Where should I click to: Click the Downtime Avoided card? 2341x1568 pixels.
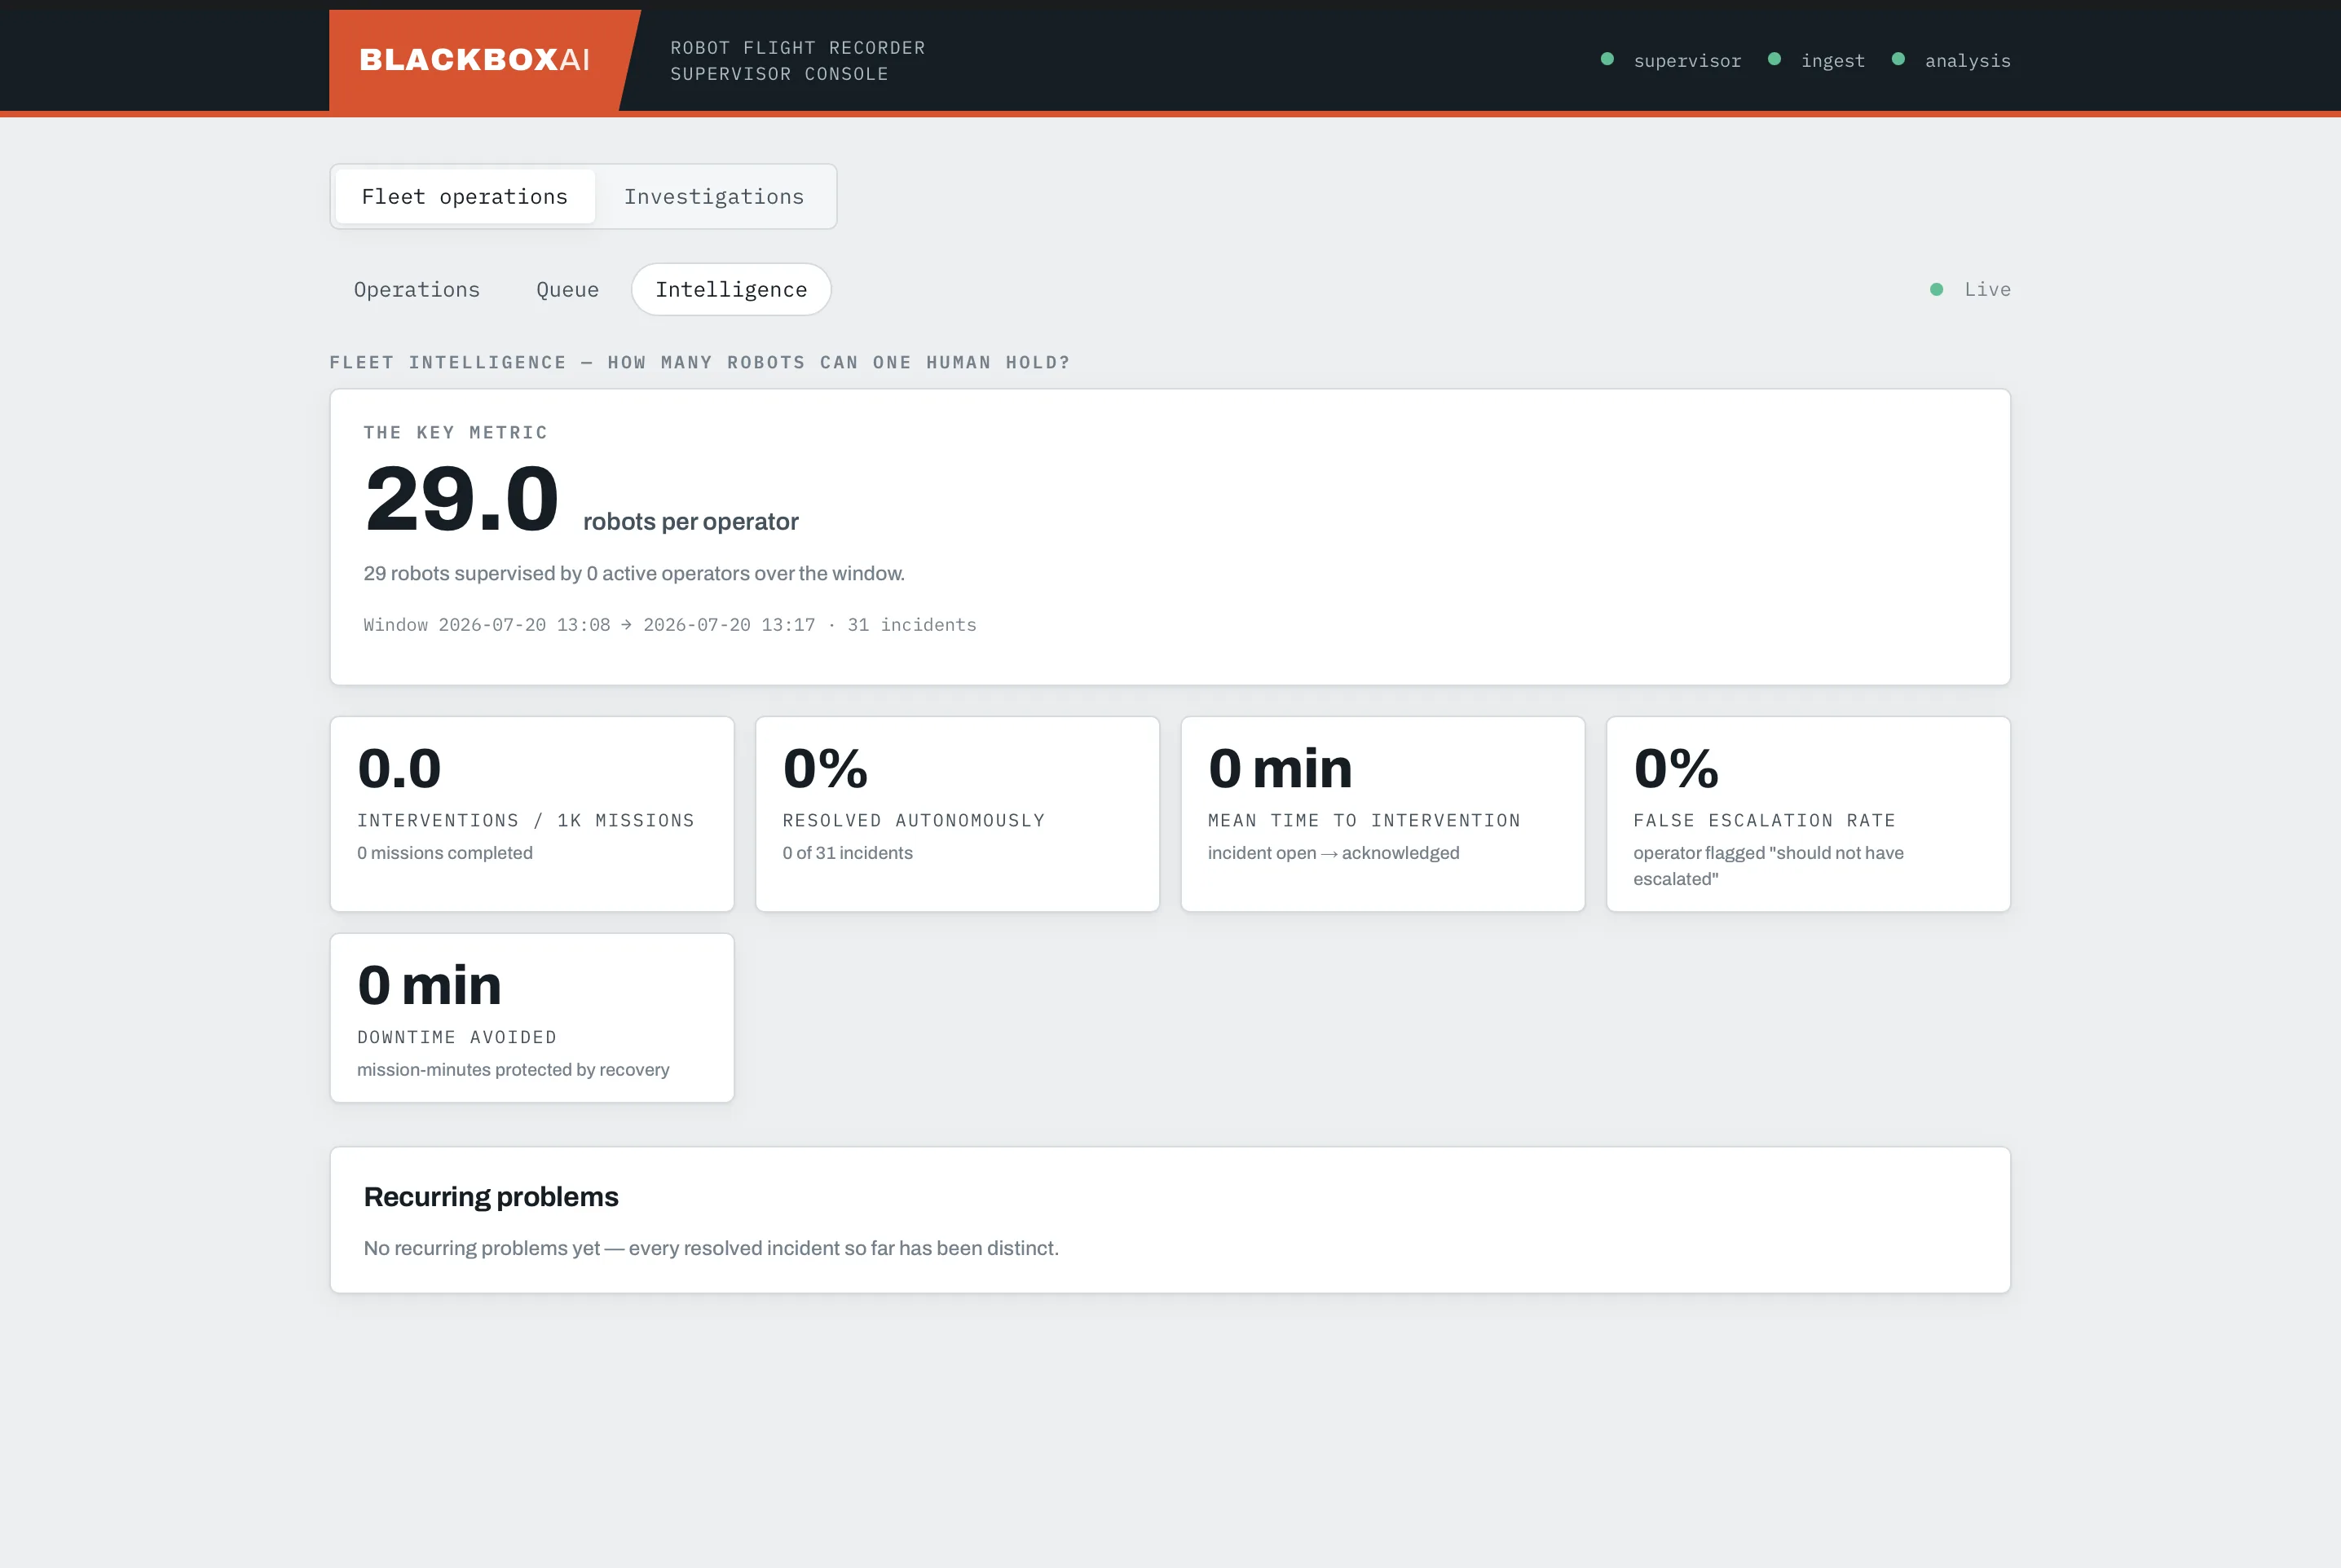pos(532,1018)
